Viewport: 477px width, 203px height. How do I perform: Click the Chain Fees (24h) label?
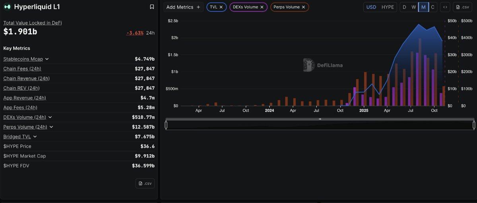coord(22,69)
